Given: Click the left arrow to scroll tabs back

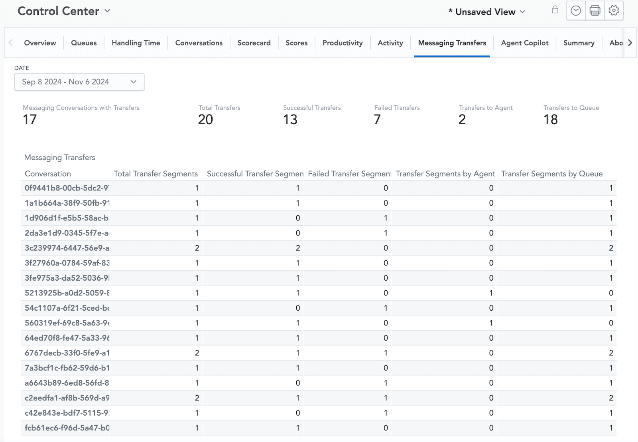Looking at the screenshot, I should [10, 43].
